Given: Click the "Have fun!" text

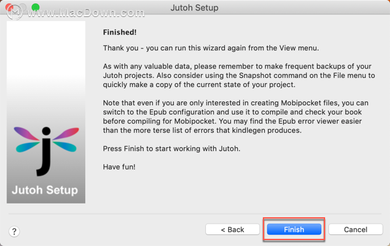Looking at the screenshot, I should coord(119,167).
